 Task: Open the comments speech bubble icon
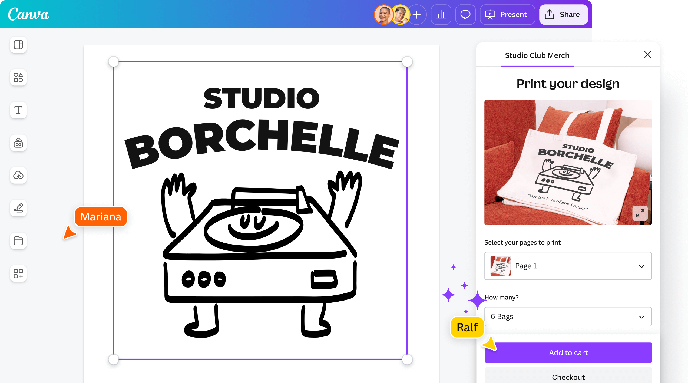tap(465, 15)
